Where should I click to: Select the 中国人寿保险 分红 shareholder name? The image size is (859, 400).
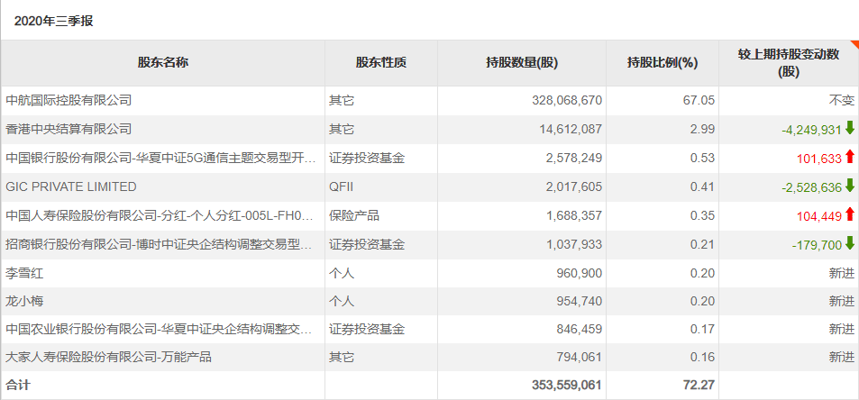click(160, 215)
